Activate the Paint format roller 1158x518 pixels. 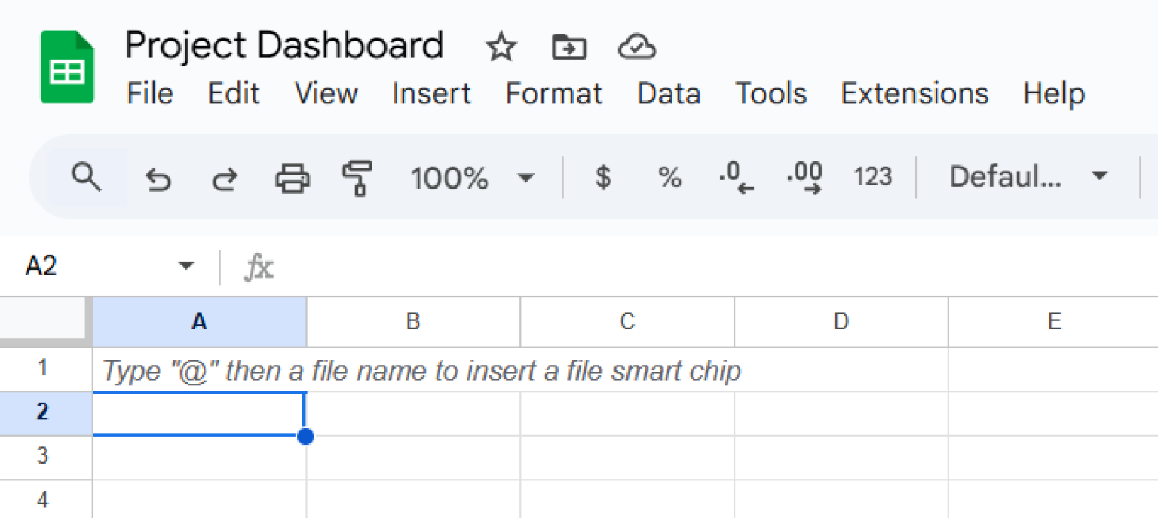[357, 179]
